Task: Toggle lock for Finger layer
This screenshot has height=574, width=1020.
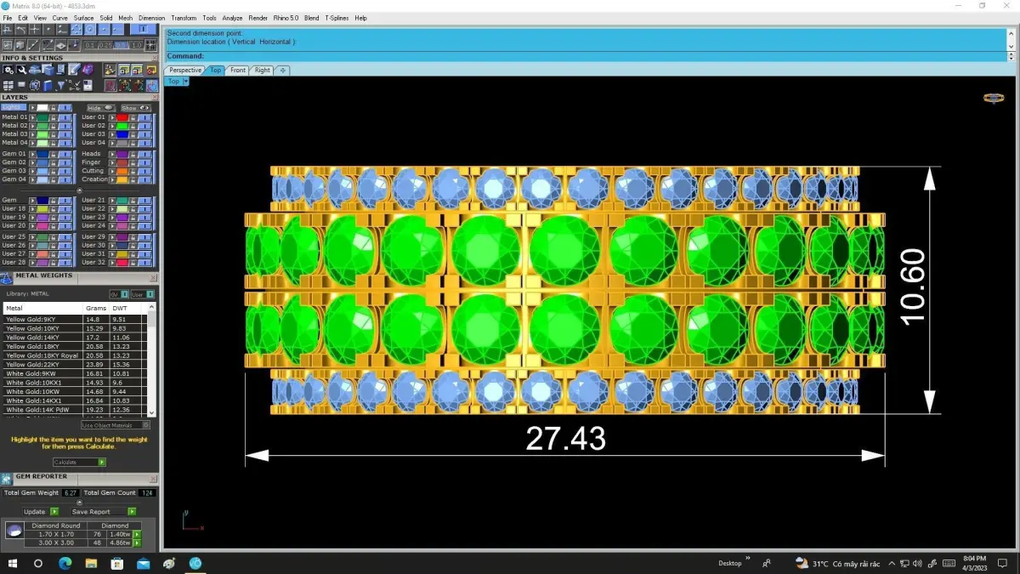Action: [x=133, y=162]
